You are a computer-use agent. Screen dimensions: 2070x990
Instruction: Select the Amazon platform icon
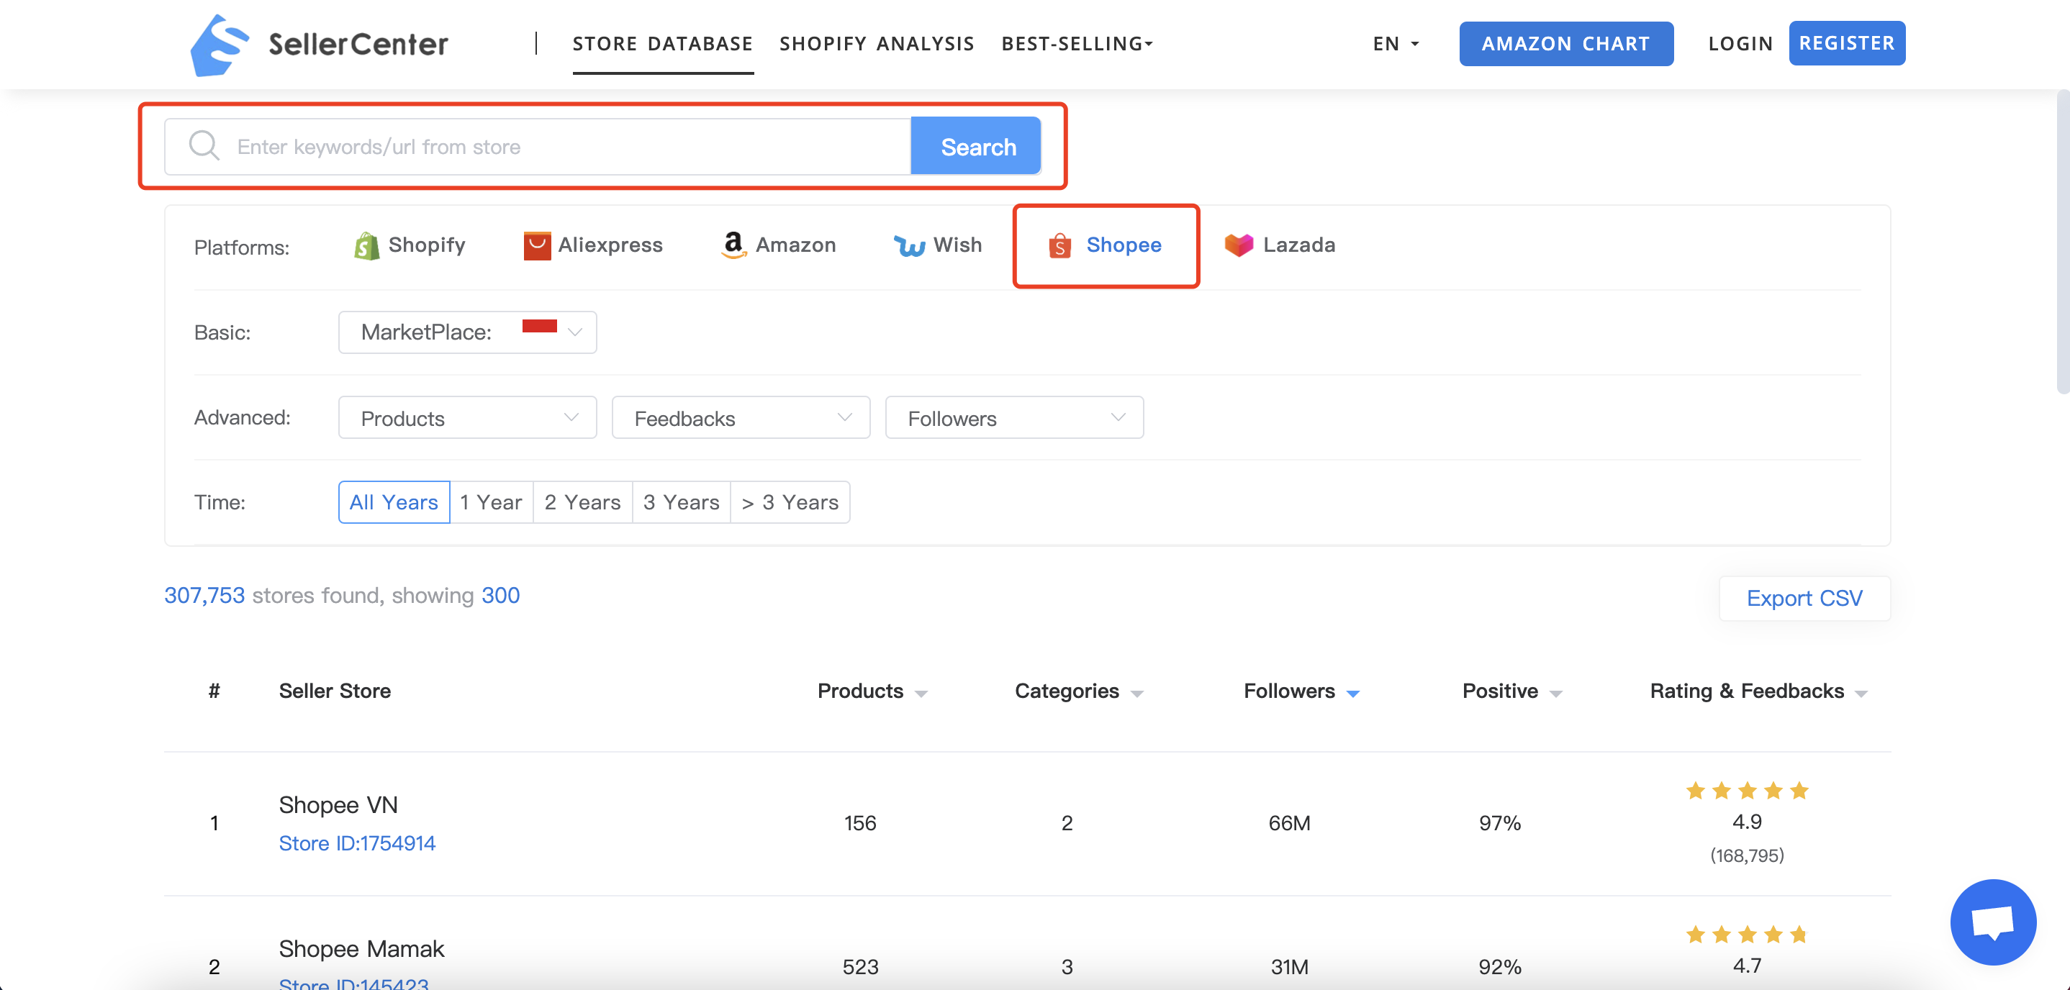[733, 245]
